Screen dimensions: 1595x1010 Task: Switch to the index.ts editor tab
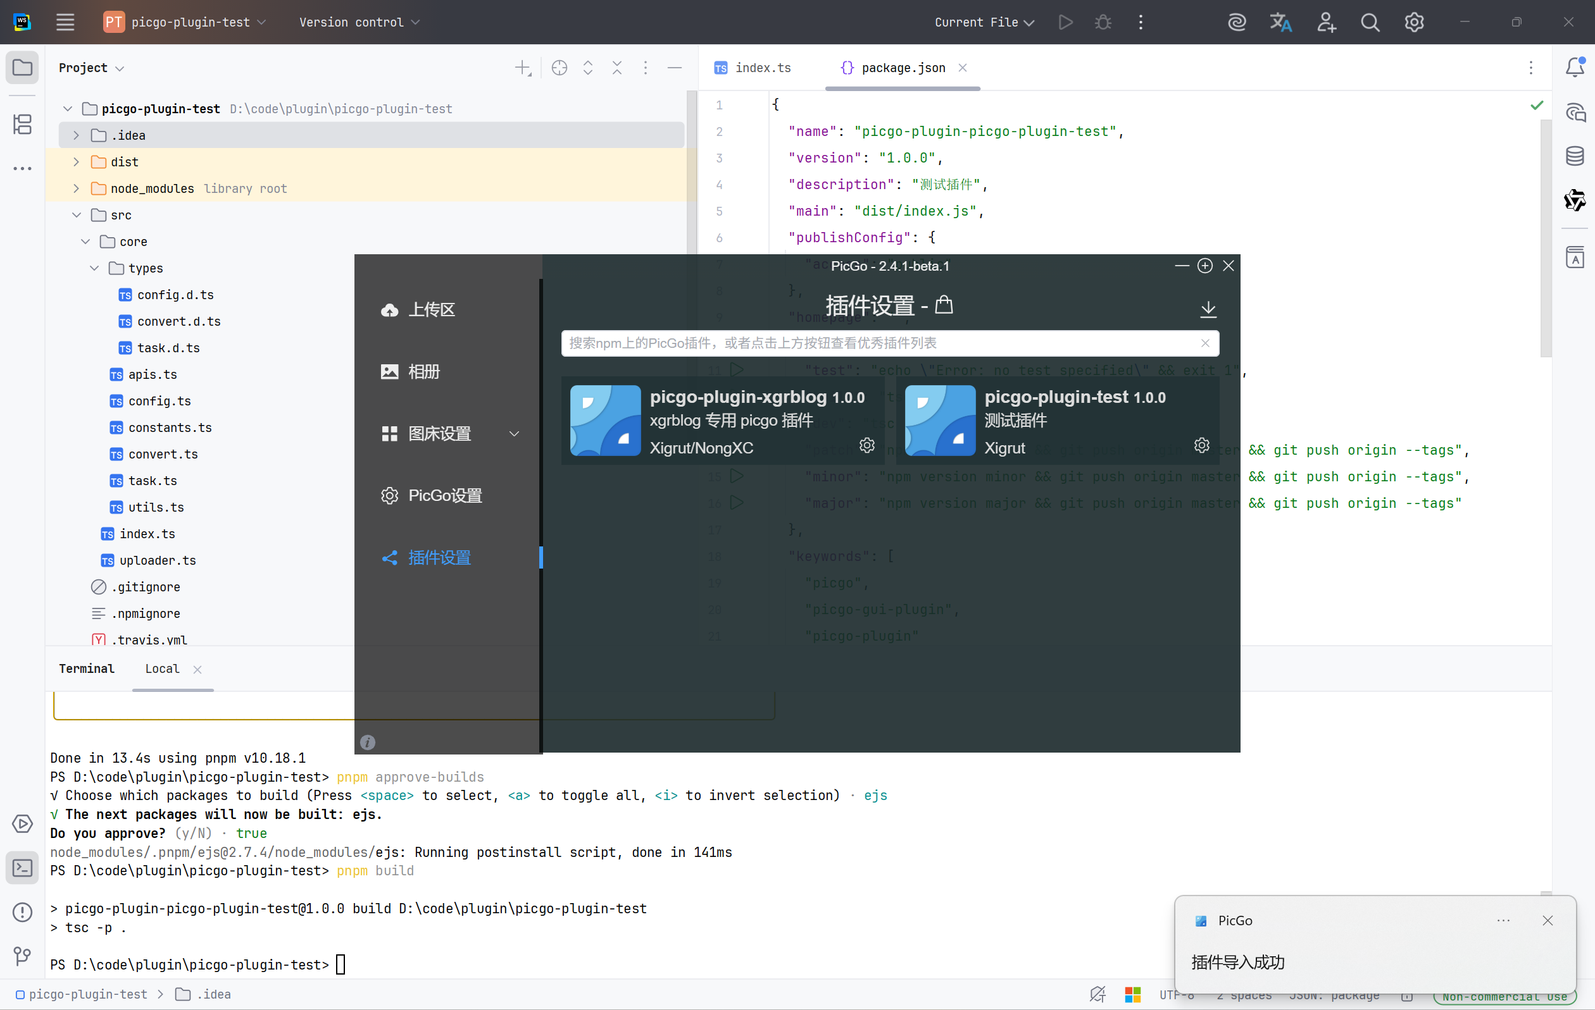753,68
